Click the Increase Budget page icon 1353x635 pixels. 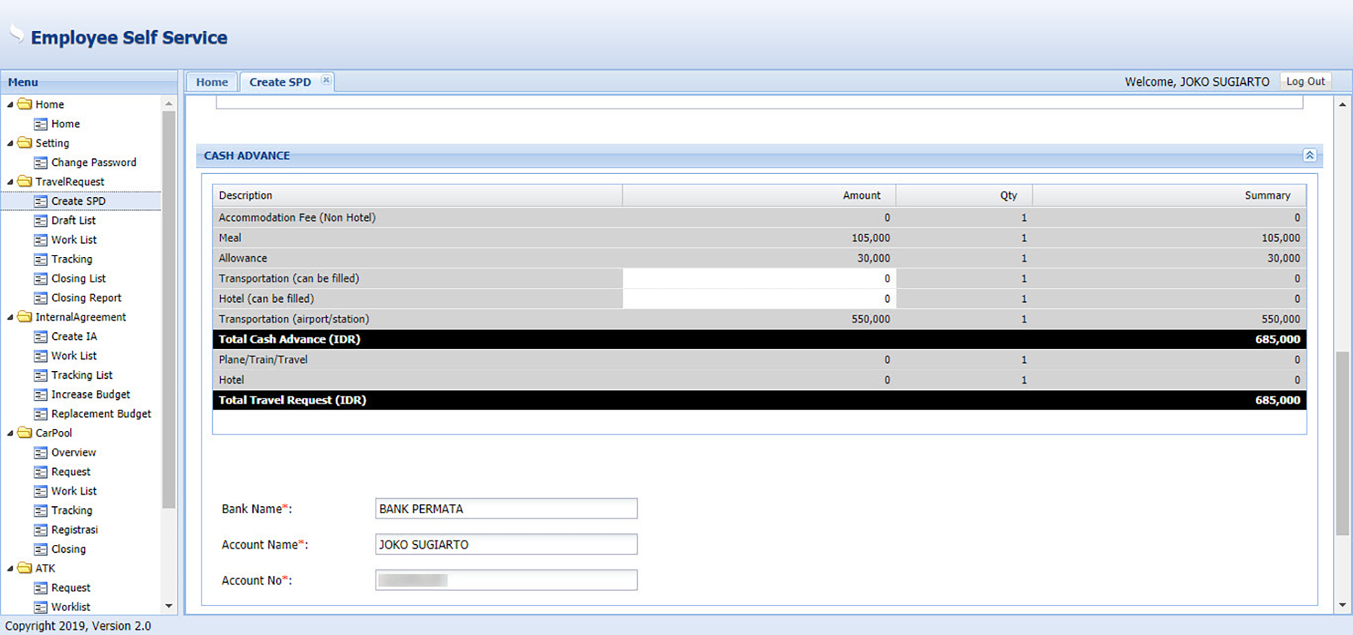pyautogui.click(x=41, y=395)
